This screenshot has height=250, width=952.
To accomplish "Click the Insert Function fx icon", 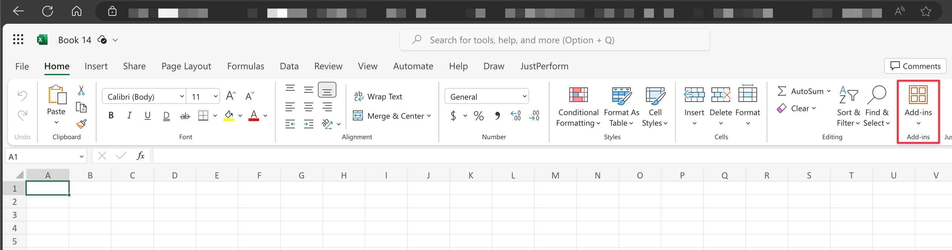I will pyautogui.click(x=140, y=156).
